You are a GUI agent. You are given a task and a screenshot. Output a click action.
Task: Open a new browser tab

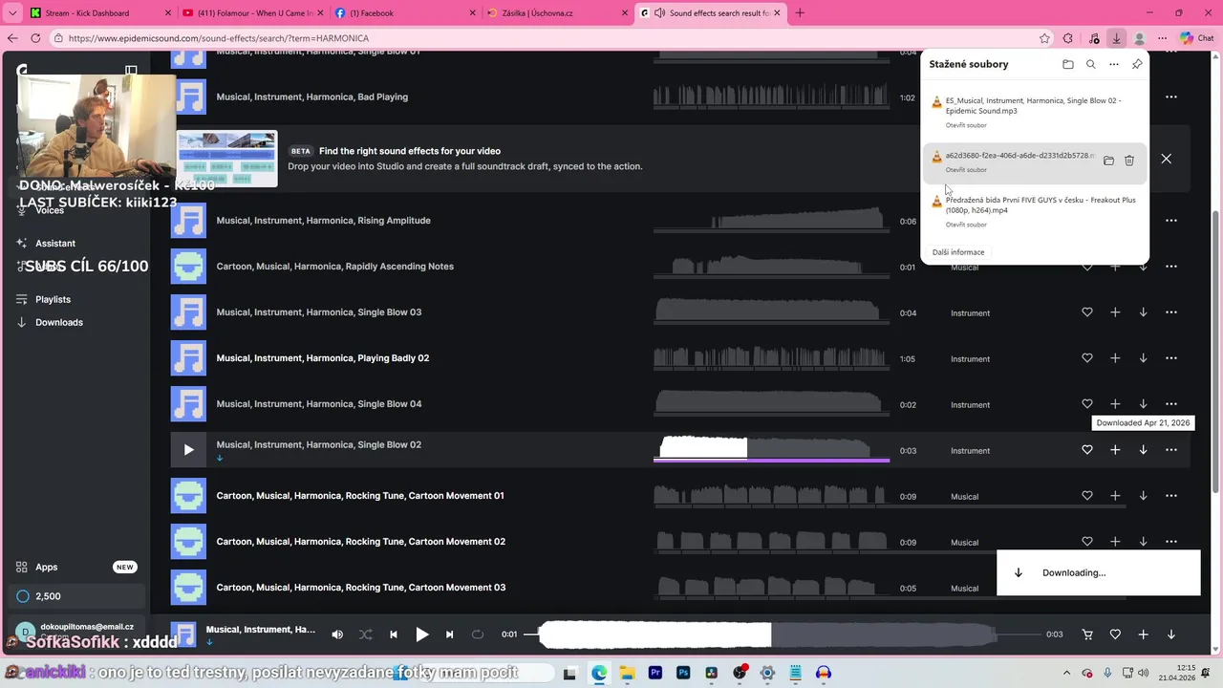[x=800, y=13]
